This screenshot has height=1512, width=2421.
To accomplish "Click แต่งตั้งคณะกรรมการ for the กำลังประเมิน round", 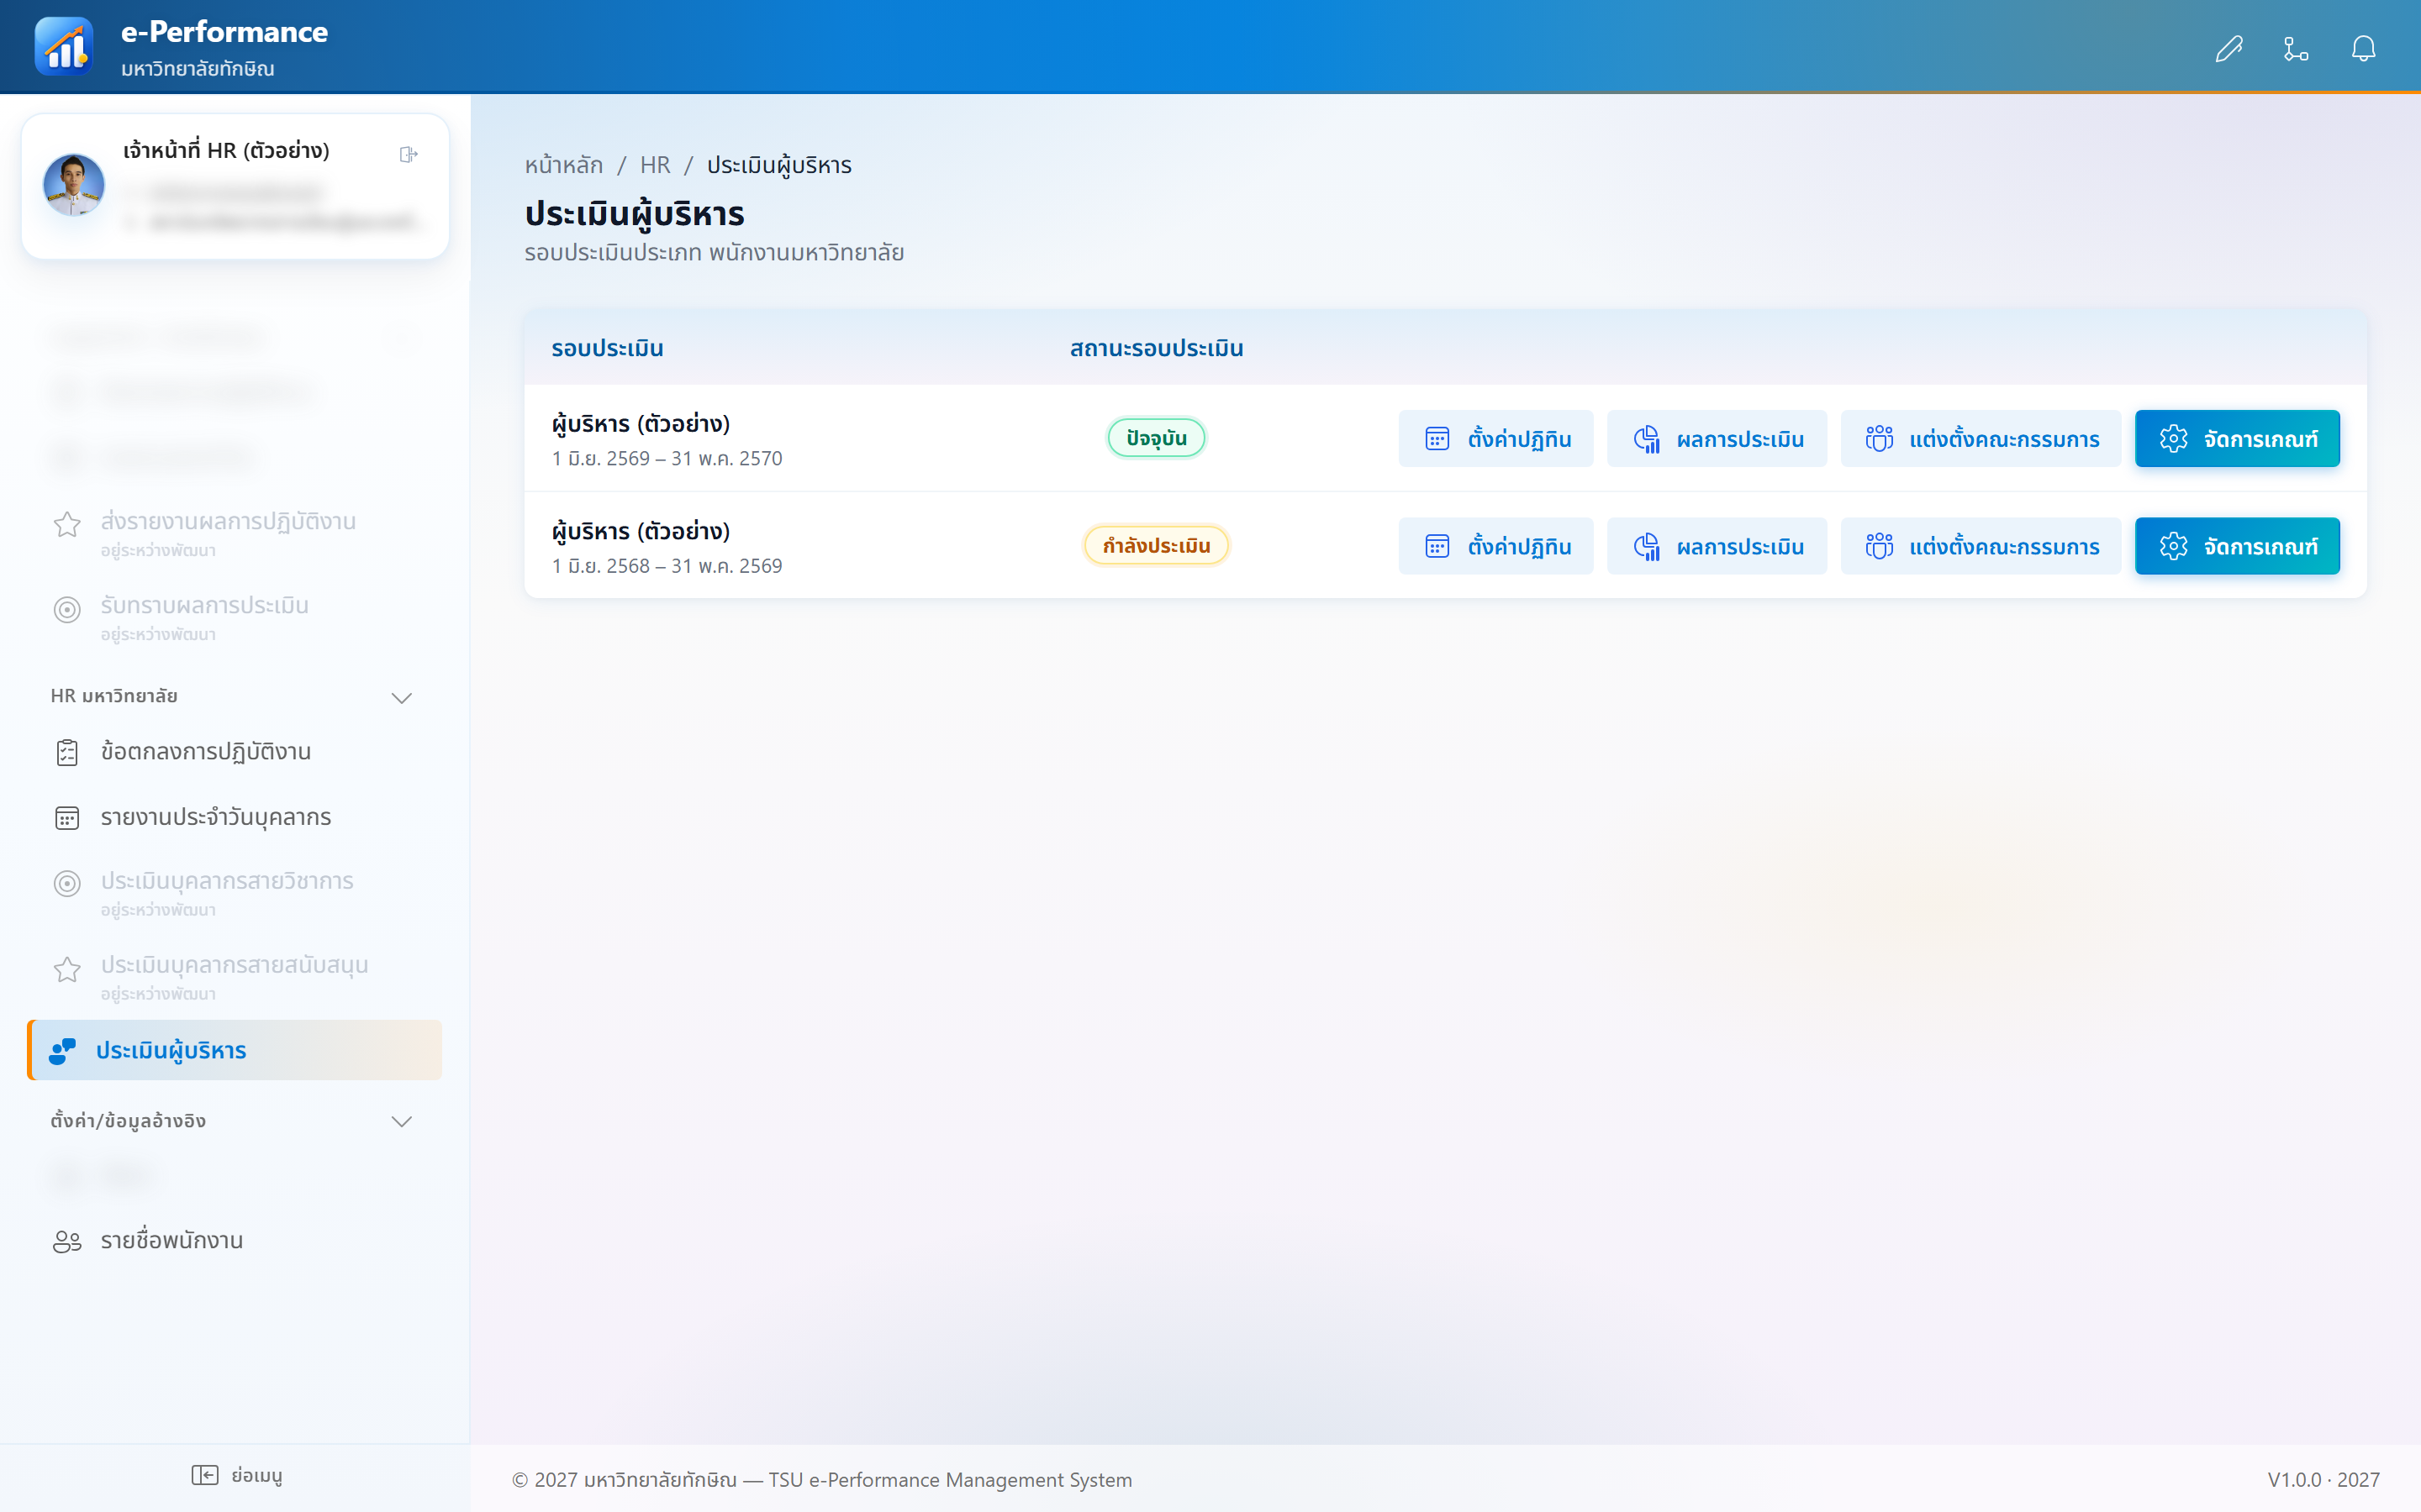I will [1981, 546].
